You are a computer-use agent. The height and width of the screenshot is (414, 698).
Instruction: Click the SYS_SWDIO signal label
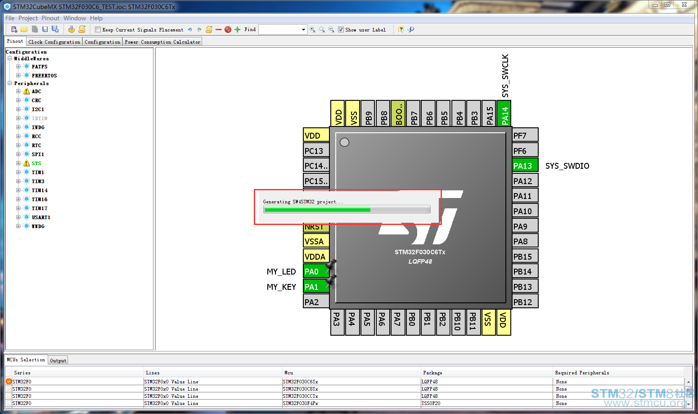(x=567, y=166)
